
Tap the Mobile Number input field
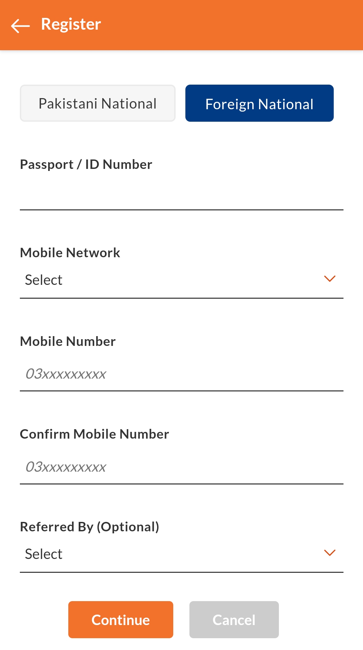[181, 374]
